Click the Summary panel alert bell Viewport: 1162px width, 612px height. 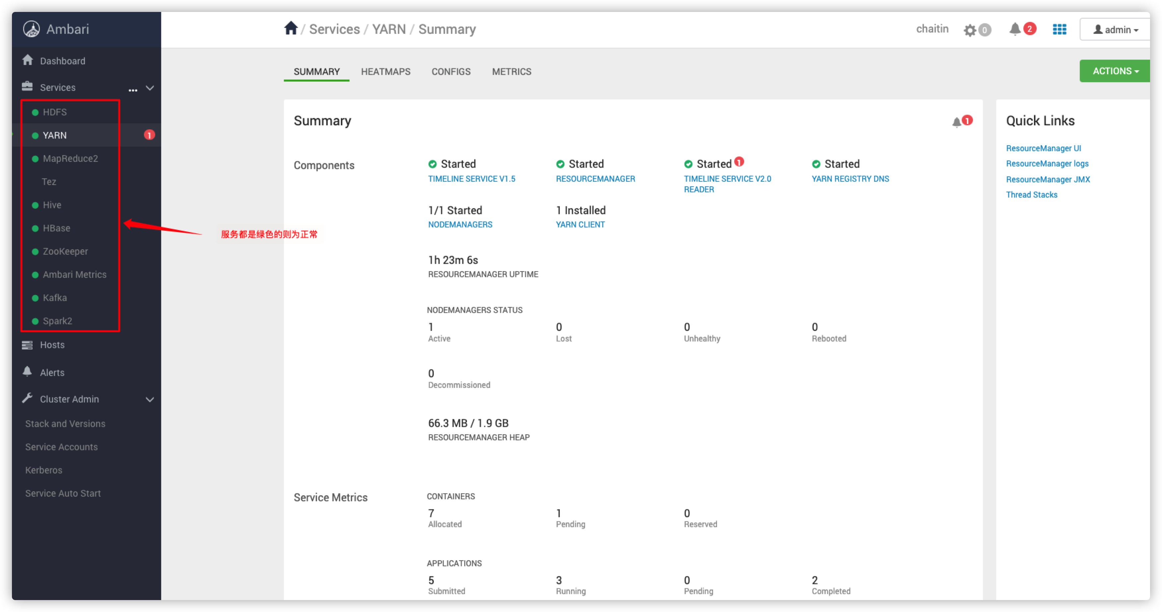point(957,122)
